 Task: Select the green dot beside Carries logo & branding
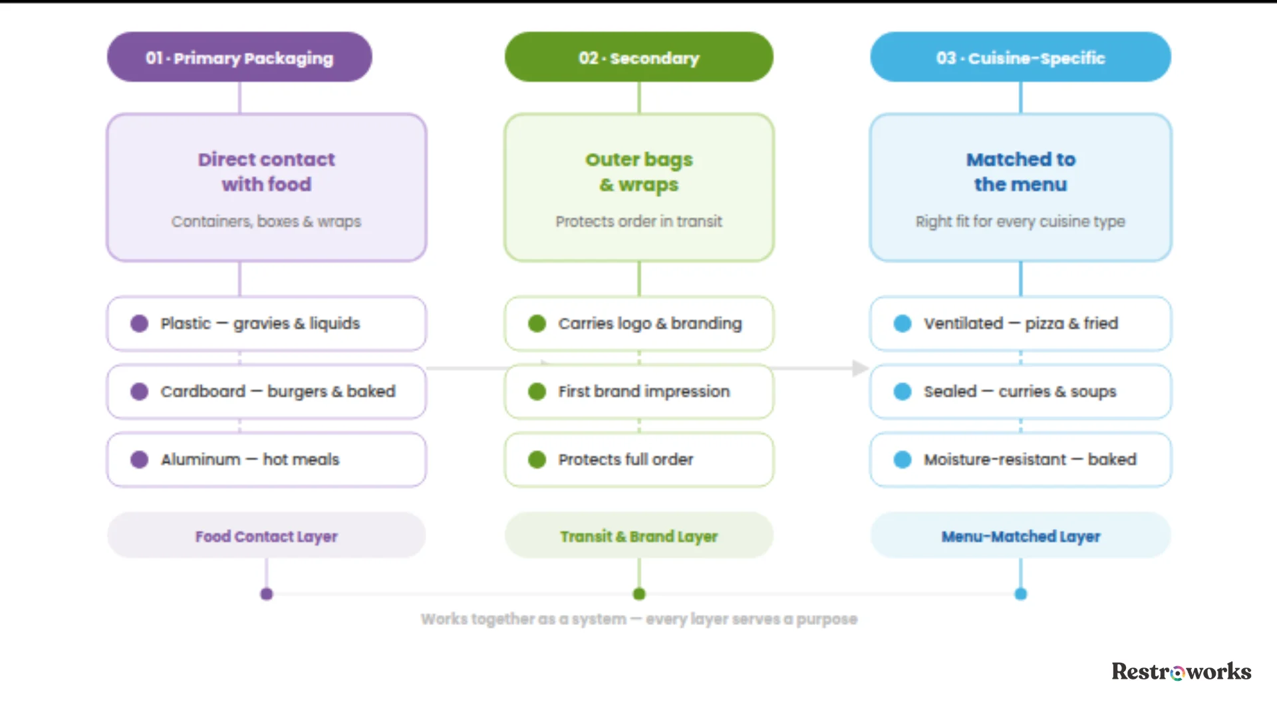click(537, 324)
